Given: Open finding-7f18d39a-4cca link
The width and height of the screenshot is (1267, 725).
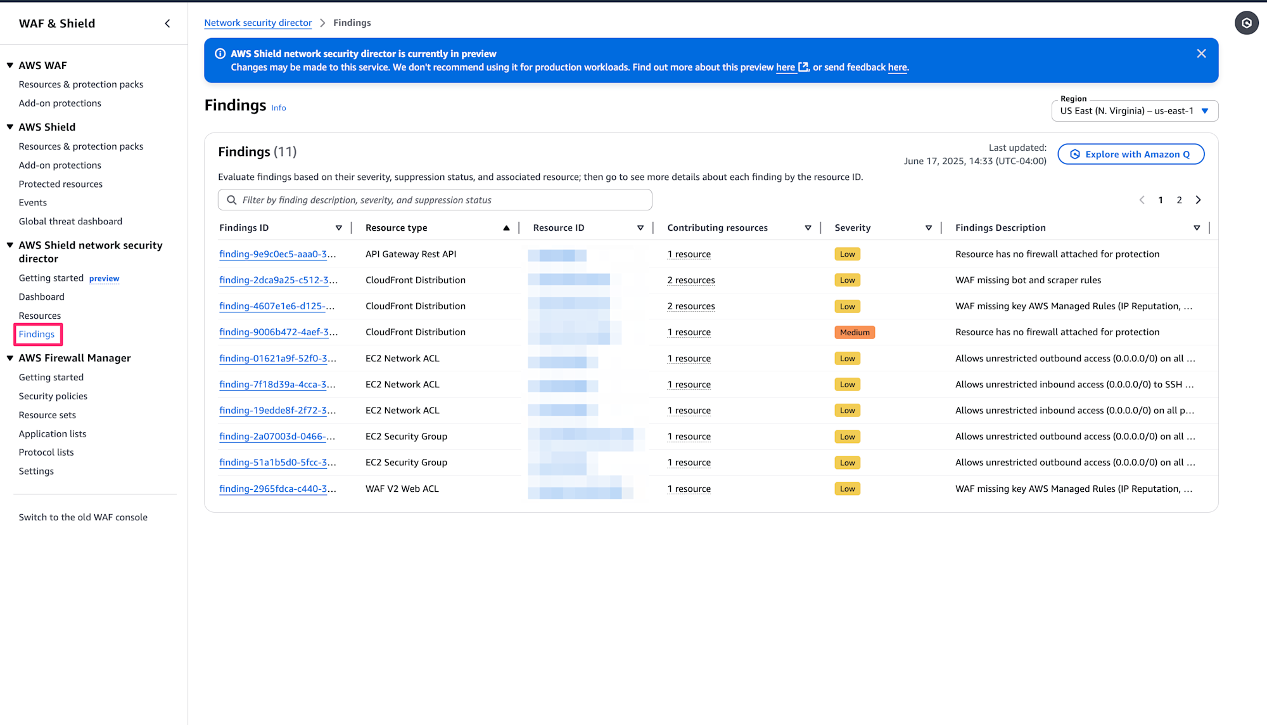Looking at the screenshot, I should coord(277,385).
